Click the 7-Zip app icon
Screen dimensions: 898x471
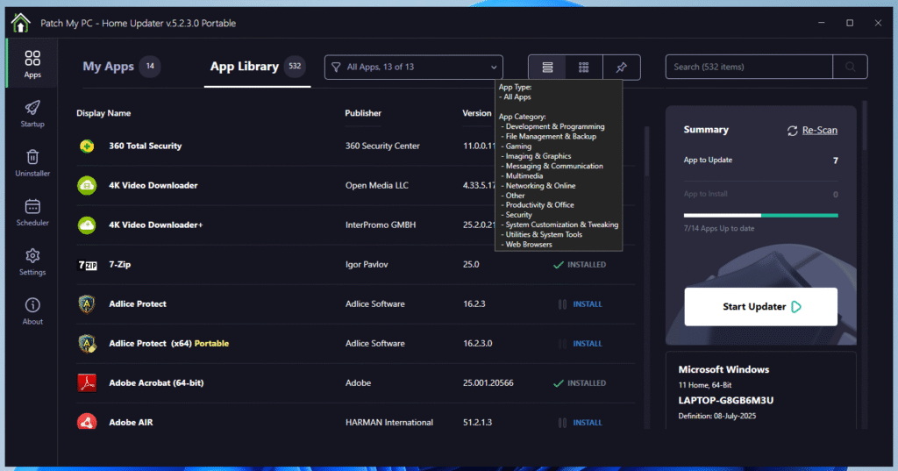pyautogui.click(x=87, y=265)
